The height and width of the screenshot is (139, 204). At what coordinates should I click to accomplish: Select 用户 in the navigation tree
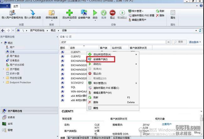(12, 47)
